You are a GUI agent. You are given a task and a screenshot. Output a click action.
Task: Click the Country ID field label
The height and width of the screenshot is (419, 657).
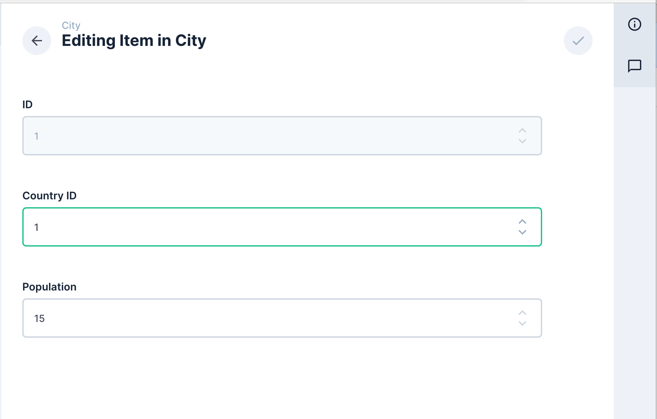click(x=50, y=195)
